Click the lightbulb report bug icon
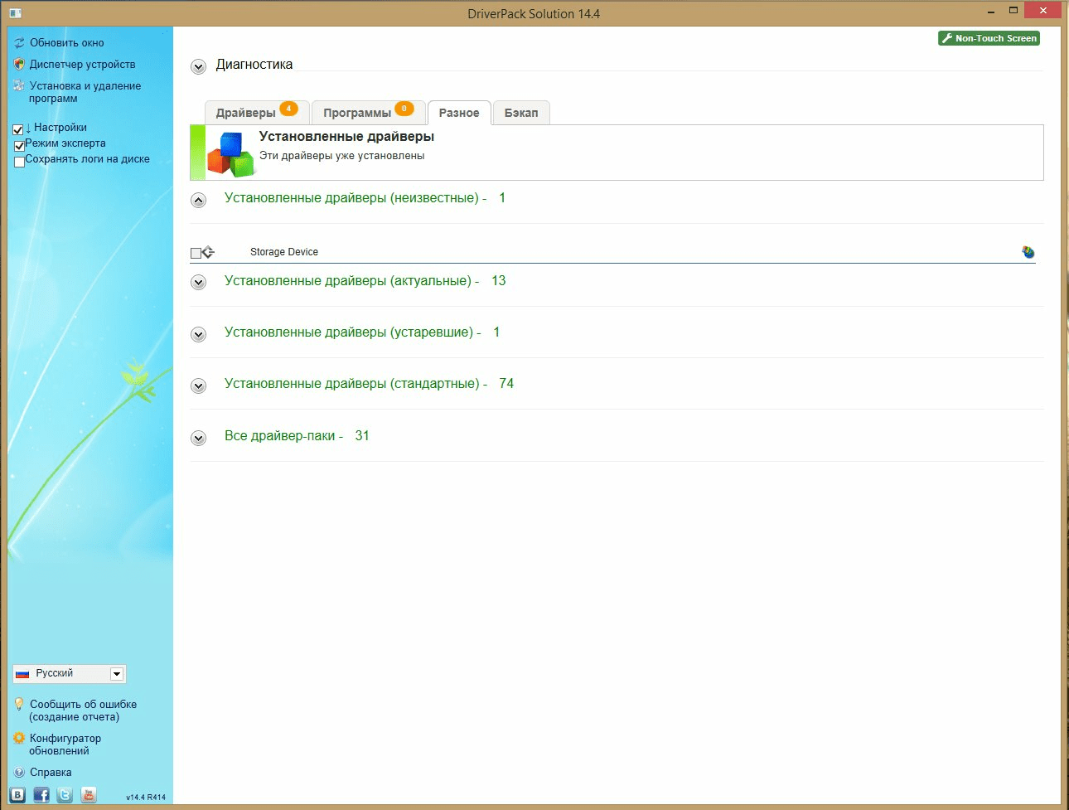Image resolution: width=1069 pixels, height=810 pixels. click(19, 704)
